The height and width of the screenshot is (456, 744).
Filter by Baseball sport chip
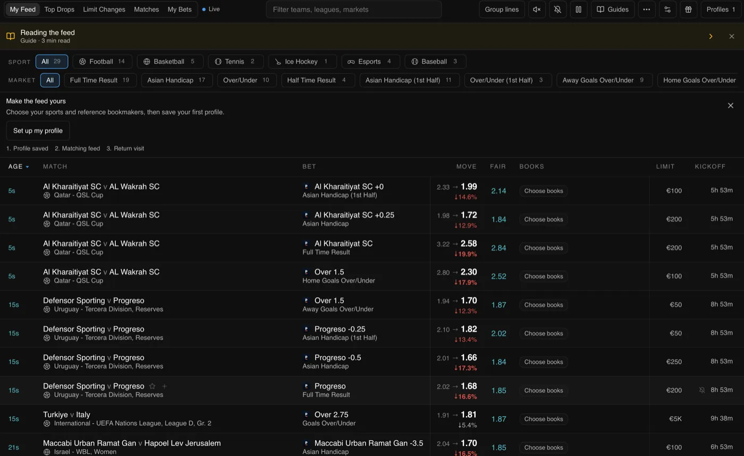coord(435,62)
